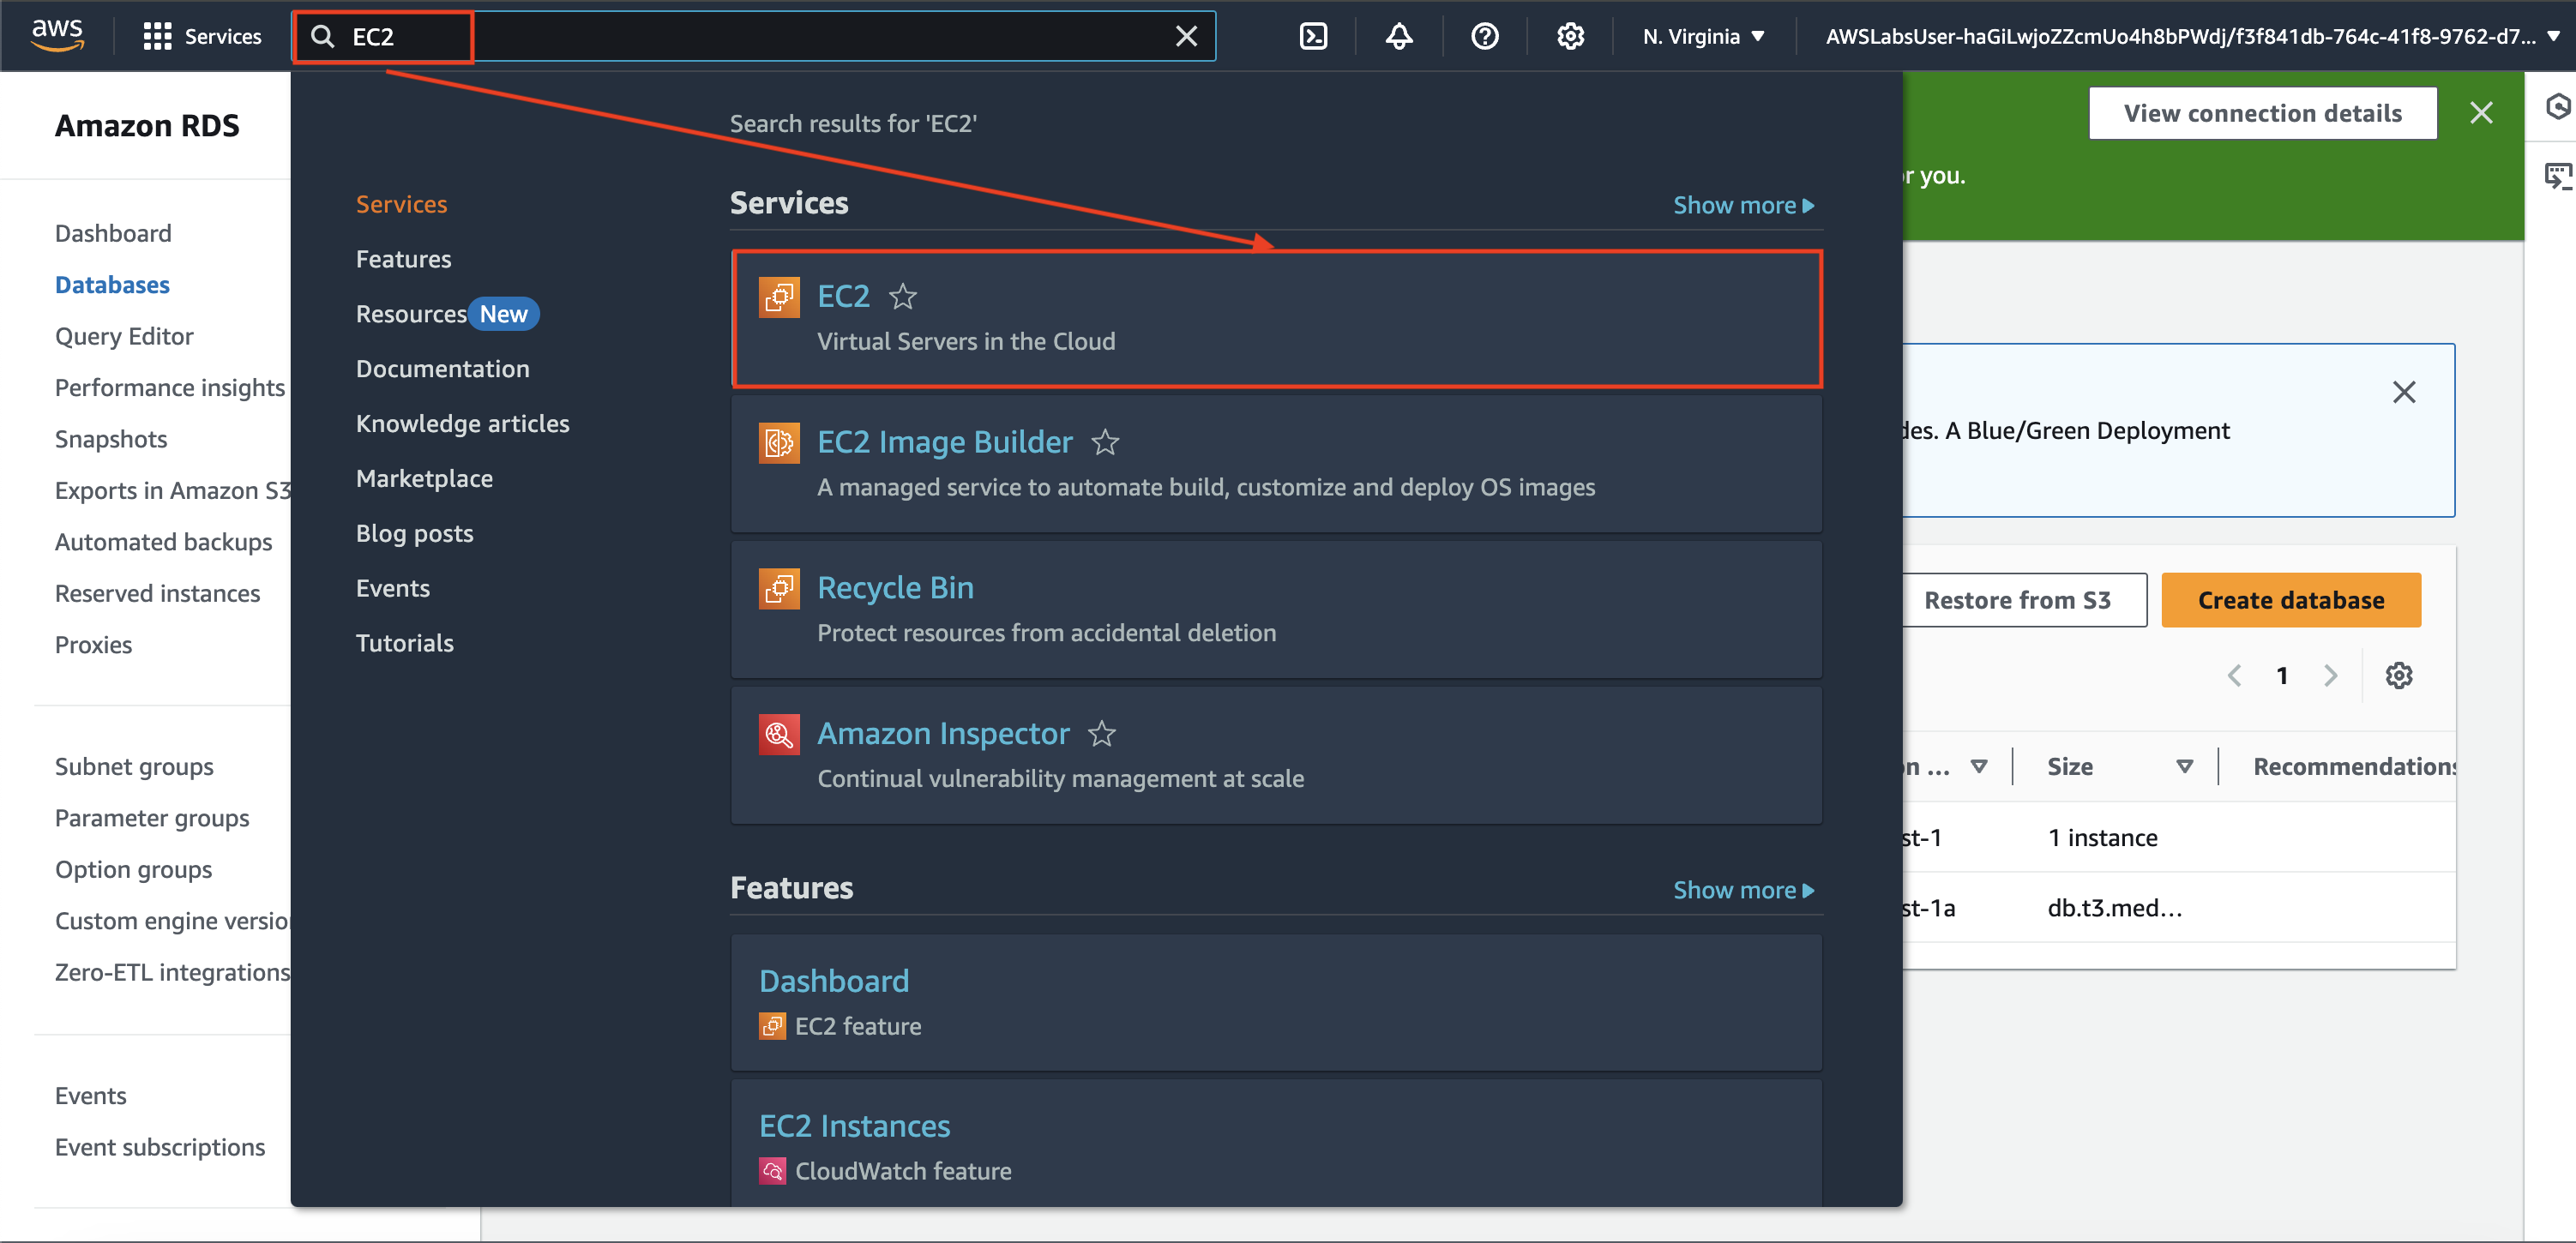Select Events search category
Screen dimensions: 2576x1243
point(392,588)
